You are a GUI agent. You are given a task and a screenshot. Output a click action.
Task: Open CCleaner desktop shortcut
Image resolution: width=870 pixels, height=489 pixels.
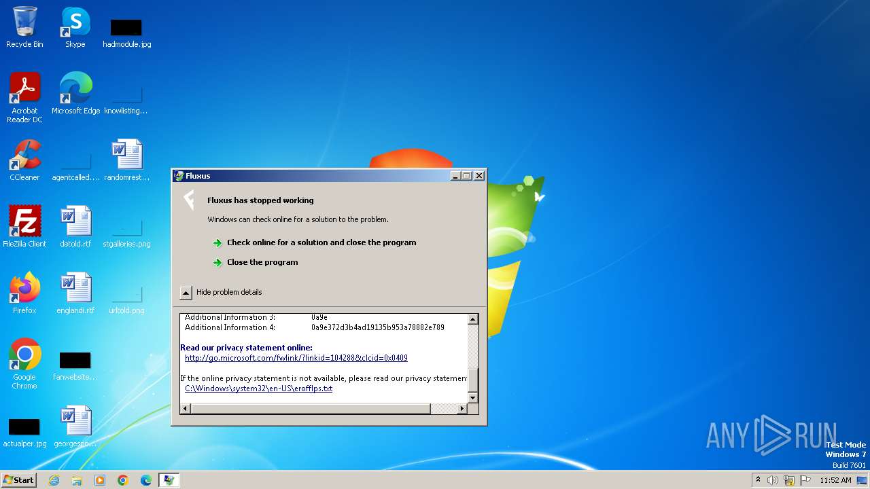tap(24, 160)
